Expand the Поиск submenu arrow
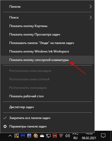Viewport: 112px width, 141px height. point(90,17)
